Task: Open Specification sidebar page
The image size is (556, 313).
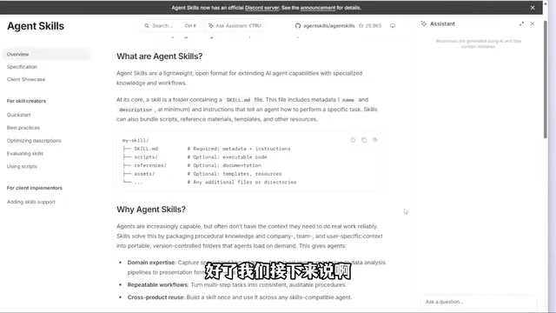Action: [x=22, y=67]
